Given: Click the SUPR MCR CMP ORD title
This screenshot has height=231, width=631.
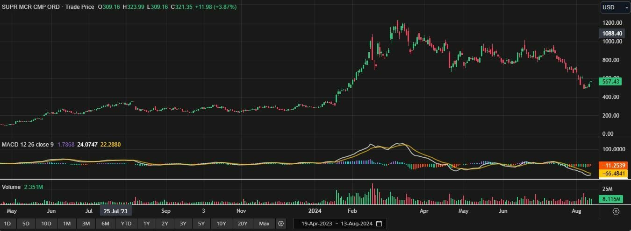Looking at the screenshot, I should click(x=30, y=7).
